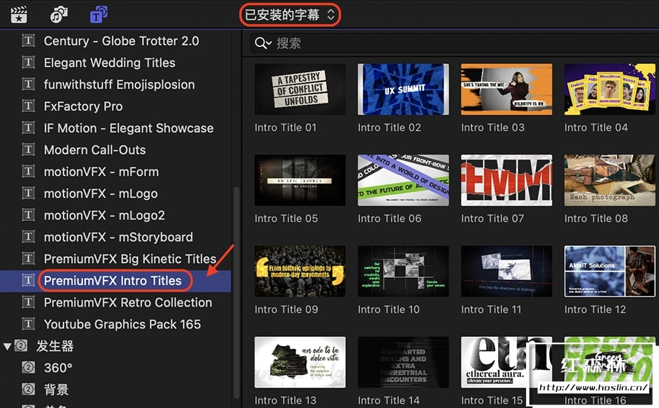Select PremiumVFX Big Kinetic Titles category
The image size is (659, 408).
(x=130, y=259)
